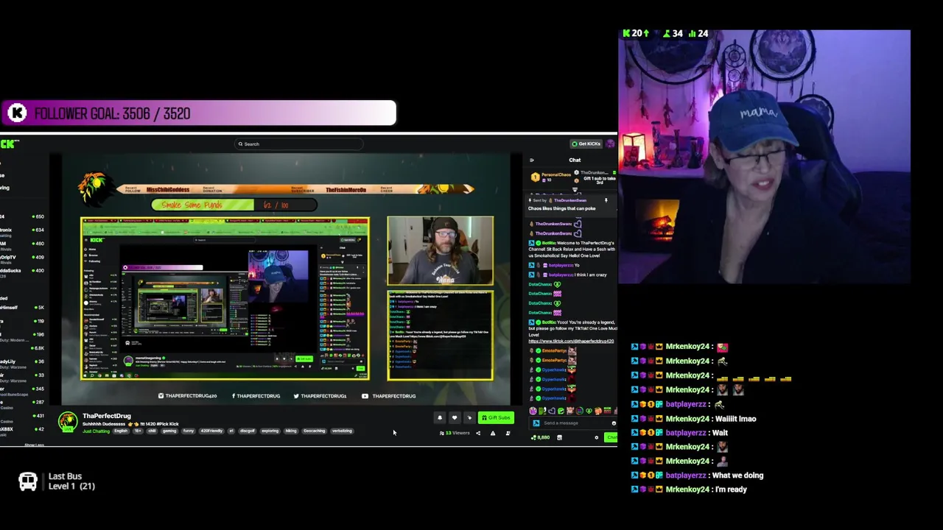
Task: Click the Kick logo in the header
Action: point(10,144)
